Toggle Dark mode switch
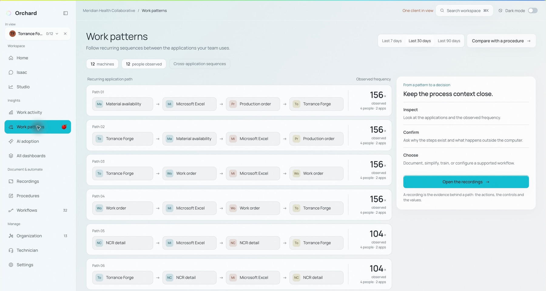 point(533,11)
